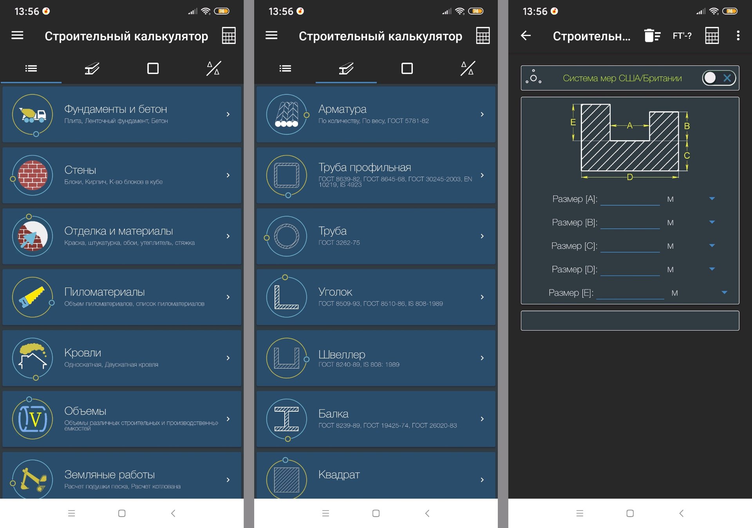Select A/Δ converter tab in left screen
Viewport: 752px width, 528px height.
pyautogui.click(x=213, y=69)
